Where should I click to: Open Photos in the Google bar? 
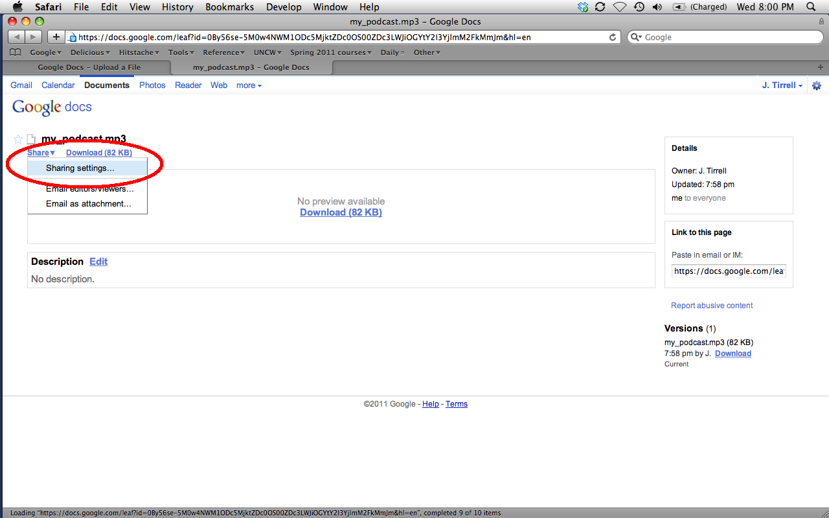tap(152, 85)
